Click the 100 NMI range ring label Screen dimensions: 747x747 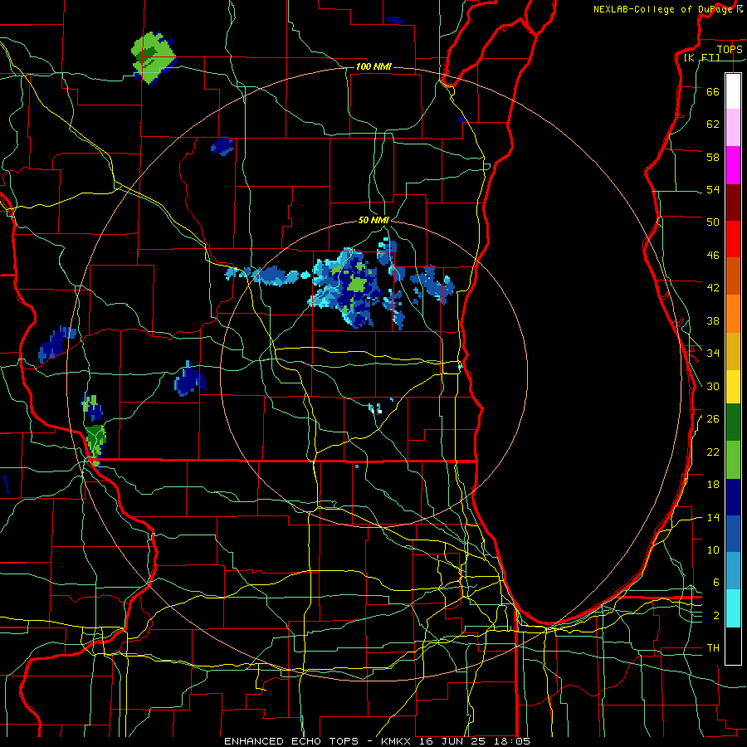pyautogui.click(x=373, y=66)
